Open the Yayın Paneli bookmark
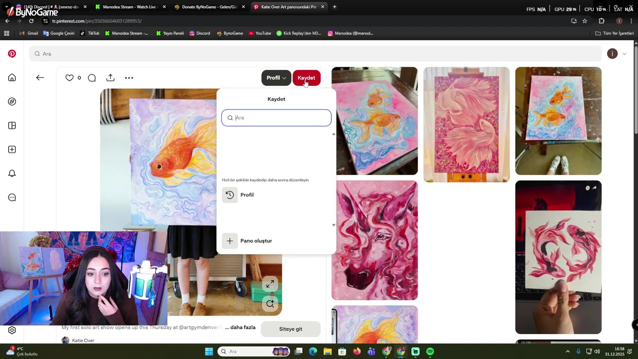The image size is (638, 359). (x=169, y=33)
